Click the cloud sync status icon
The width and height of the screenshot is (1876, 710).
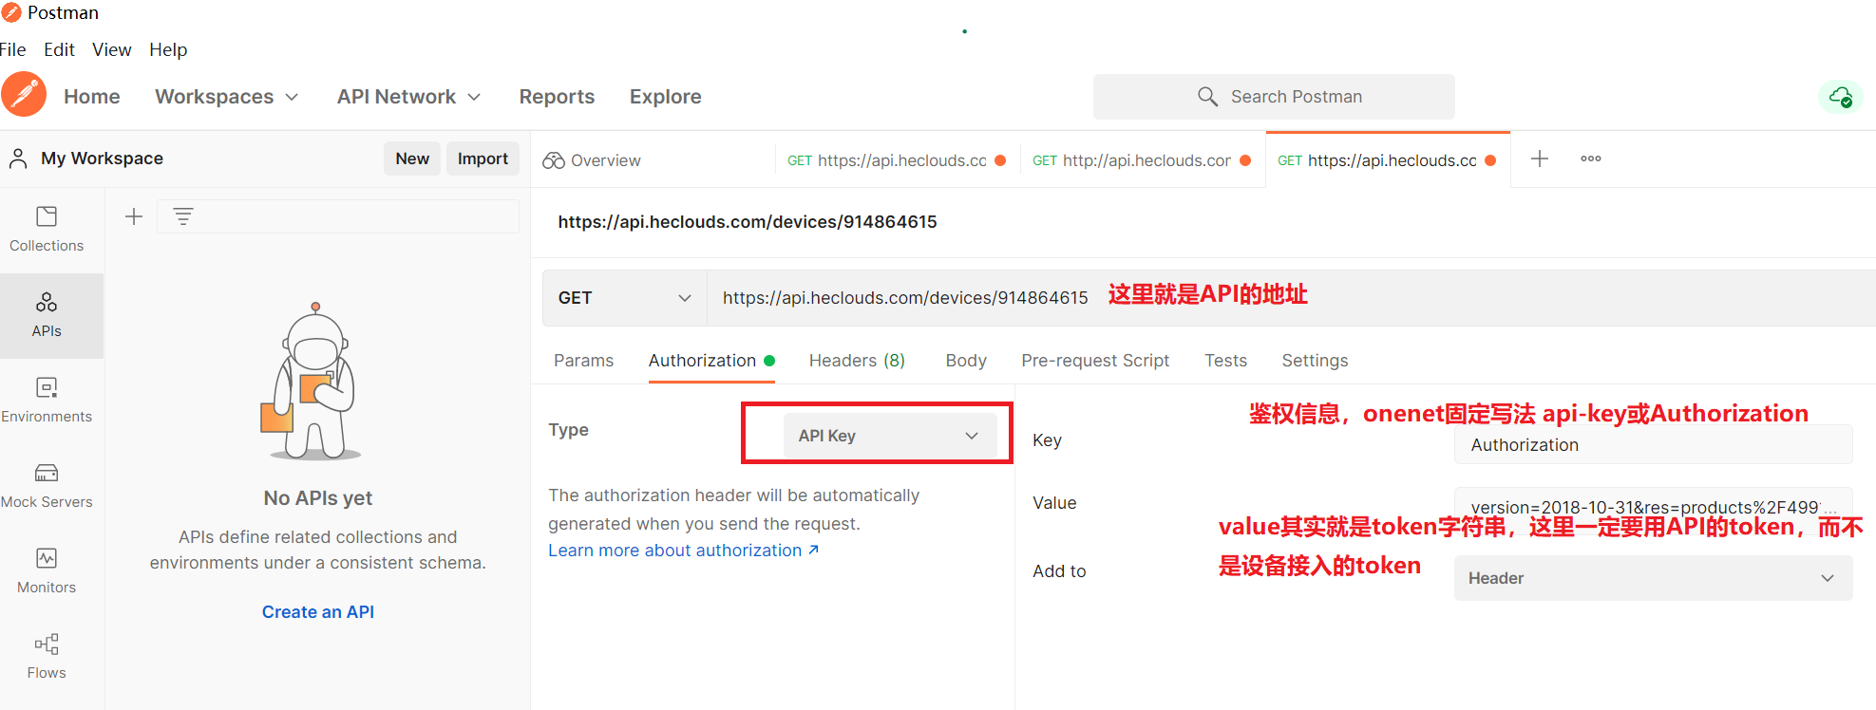coord(1841,97)
